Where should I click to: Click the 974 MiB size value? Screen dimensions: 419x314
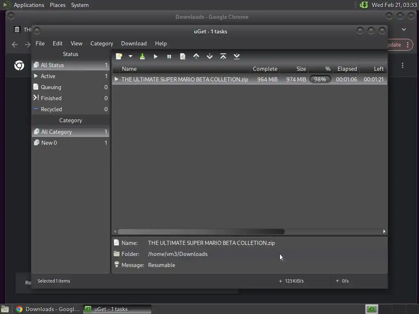pos(296,79)
